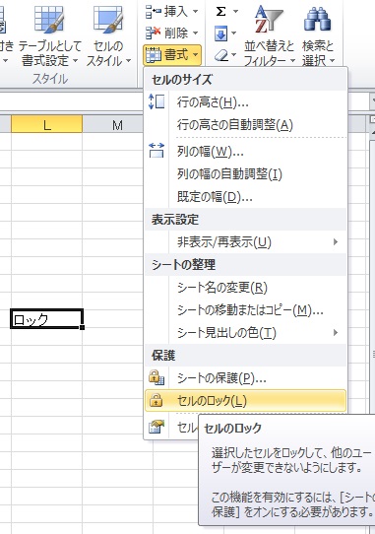Click the format cells icon at the menu bottom
This screenshot has width=375, height=534.
click(156, 427)
